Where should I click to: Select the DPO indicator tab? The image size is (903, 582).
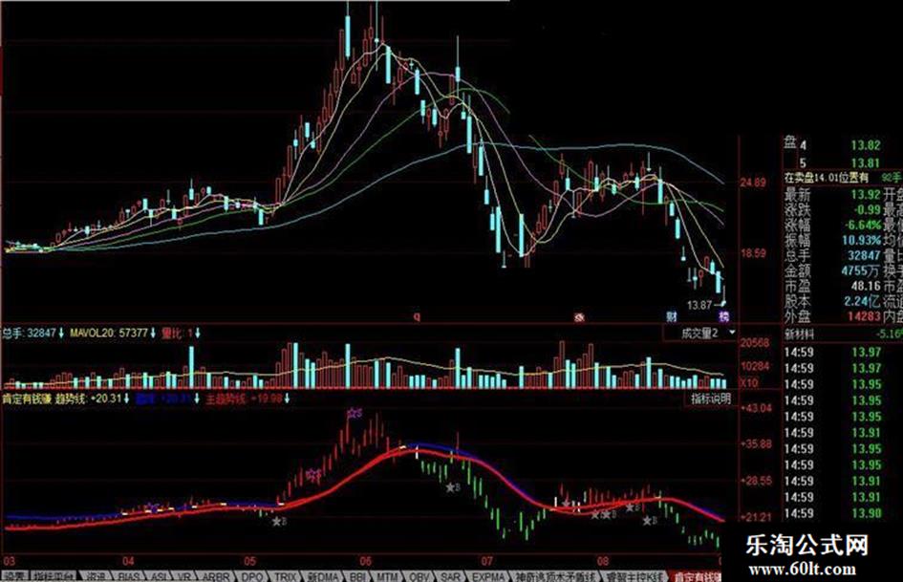point(251,576)
